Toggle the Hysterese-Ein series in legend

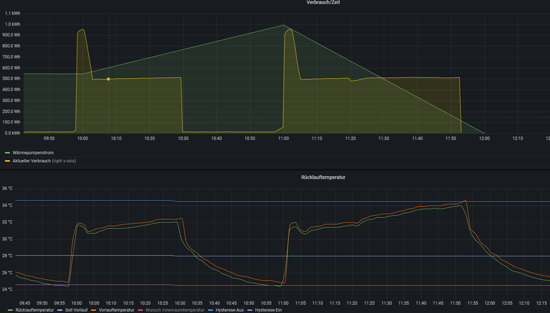click(268, 310)
